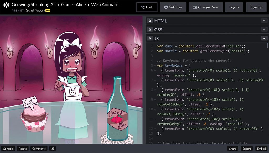This screenshot has width=269, height=153.
Task: Switch to the Assets panel
Action: [23, 149]
